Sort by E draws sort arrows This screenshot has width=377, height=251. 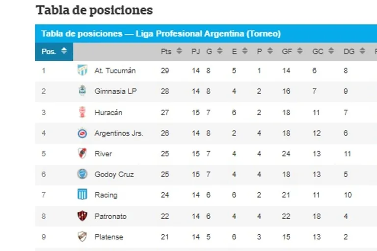pos(245,51)
